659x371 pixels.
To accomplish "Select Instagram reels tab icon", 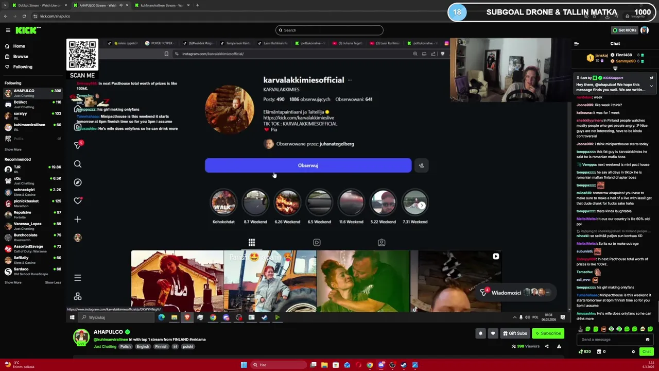I will point(317,242).
